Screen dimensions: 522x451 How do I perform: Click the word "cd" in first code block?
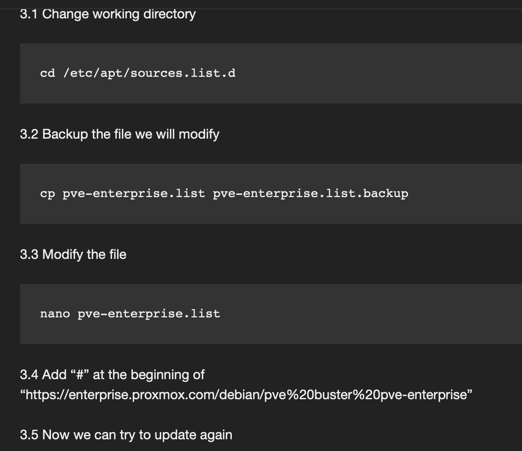[48, 73]
